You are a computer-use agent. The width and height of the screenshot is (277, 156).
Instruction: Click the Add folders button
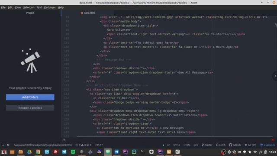tap(30, 97)
